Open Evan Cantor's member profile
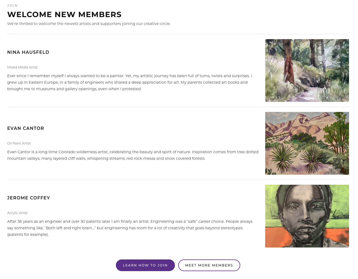 (x=26, y=128)
